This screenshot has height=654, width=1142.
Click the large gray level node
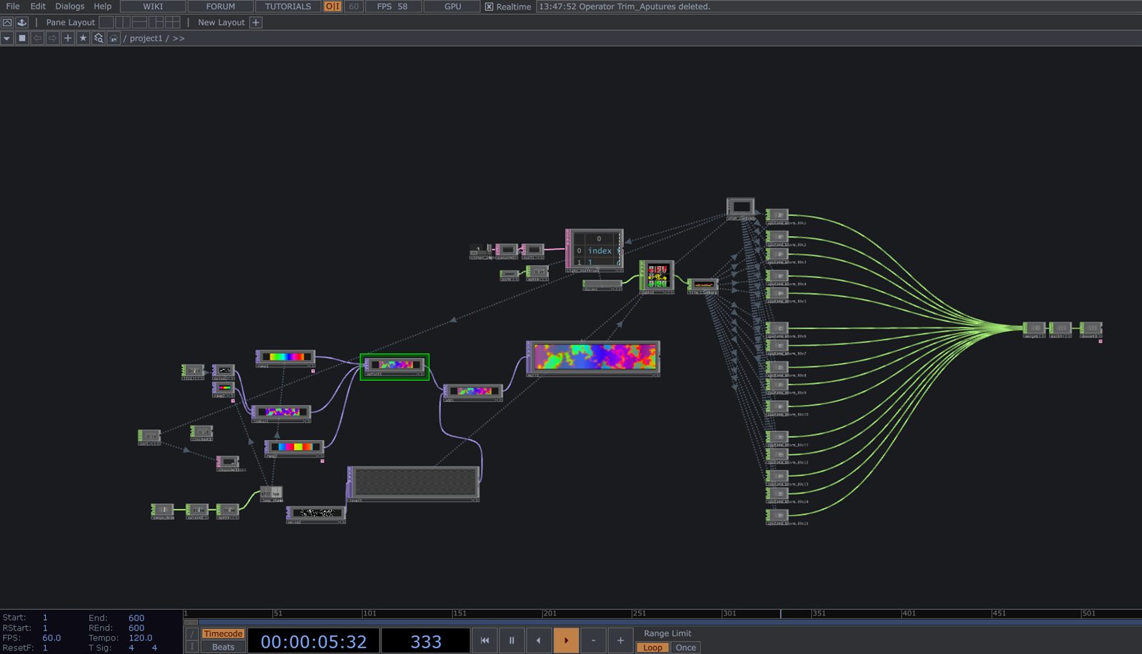coord(413,484)
